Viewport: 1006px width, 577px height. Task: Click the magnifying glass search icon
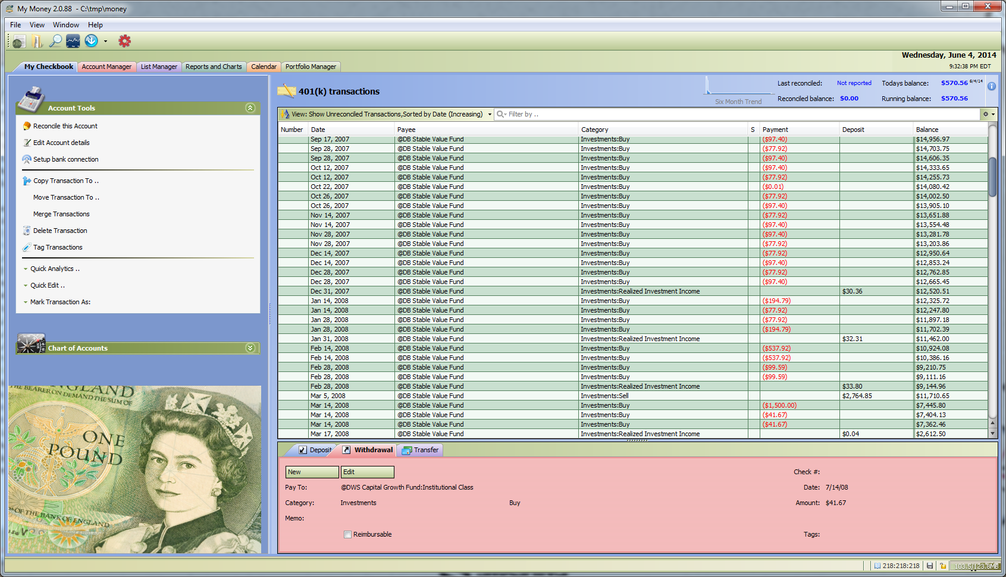[55, 41]
